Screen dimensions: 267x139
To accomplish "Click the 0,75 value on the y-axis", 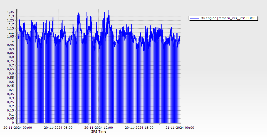I will pos(11,61).
